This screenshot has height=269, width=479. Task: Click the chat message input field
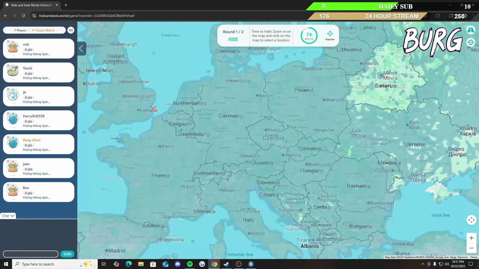tap(31, 254)
